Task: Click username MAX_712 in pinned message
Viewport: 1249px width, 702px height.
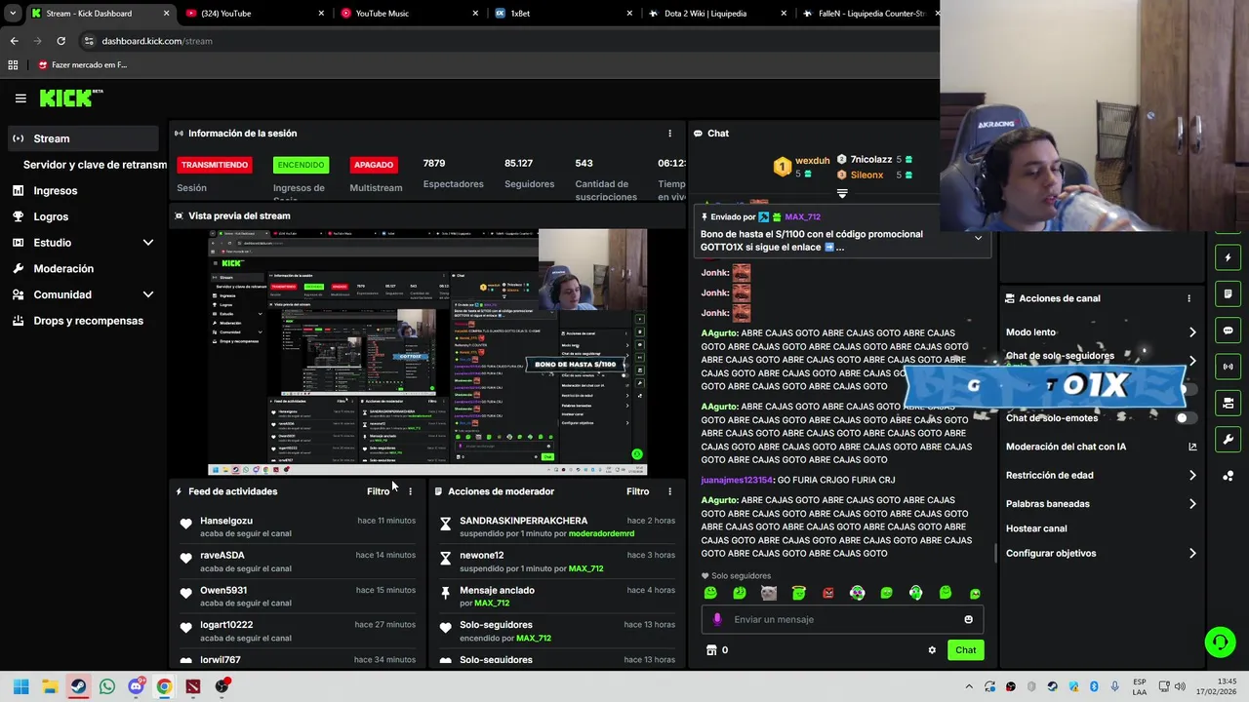Action: [802, 217]
